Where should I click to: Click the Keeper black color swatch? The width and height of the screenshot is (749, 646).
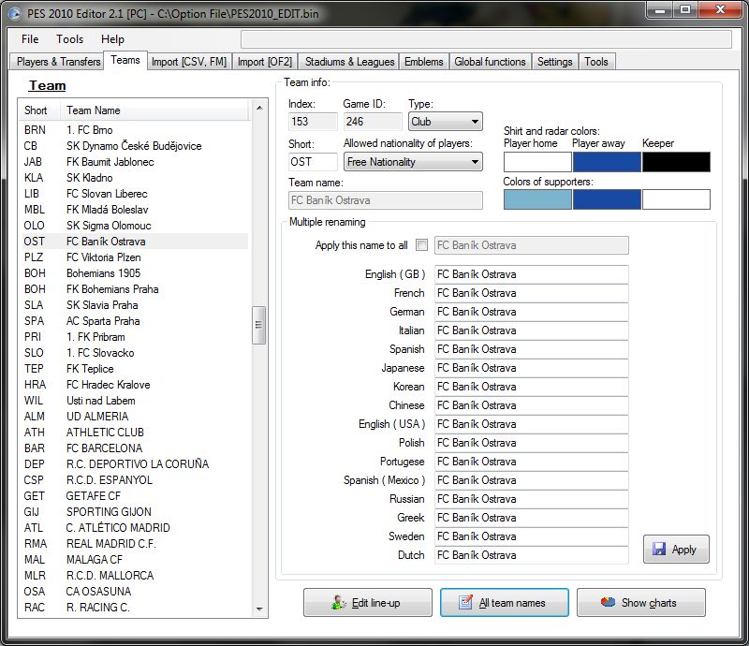click(x=676, y=162)
